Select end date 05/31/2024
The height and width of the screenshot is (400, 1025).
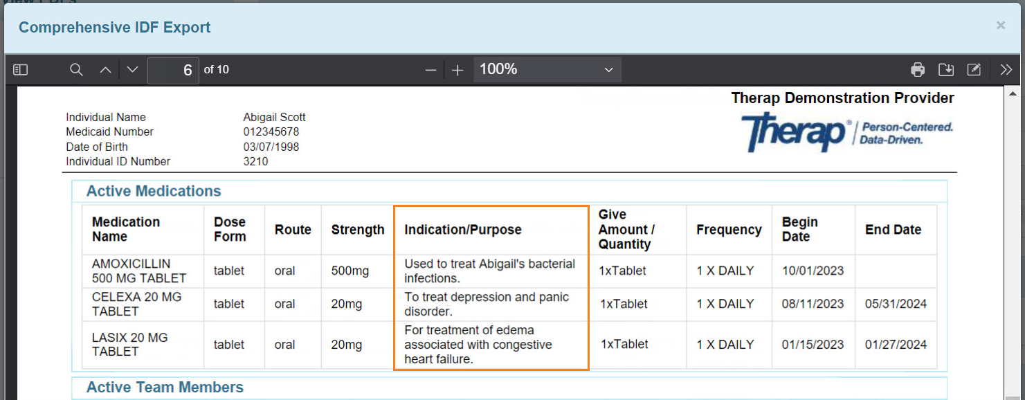(x=896, y=304)
